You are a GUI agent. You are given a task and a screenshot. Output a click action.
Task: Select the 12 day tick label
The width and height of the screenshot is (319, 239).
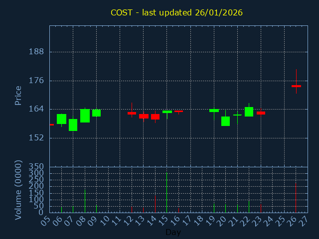[x=128, y=221]
